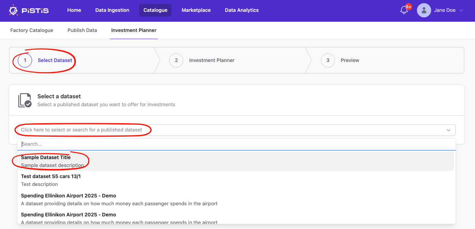Click the PISTIS logo icon
This screenshot has height=229, width=475.
point(13,10)
